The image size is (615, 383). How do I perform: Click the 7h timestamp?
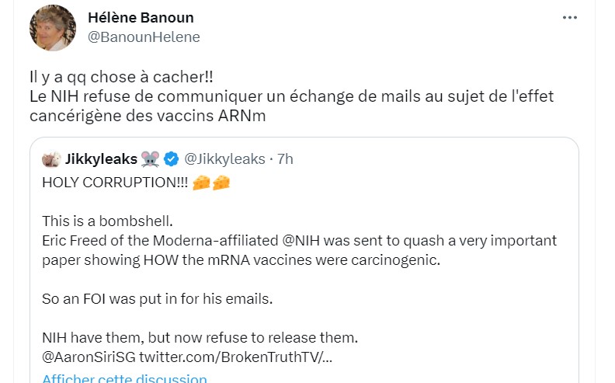(x=285, y=159)
